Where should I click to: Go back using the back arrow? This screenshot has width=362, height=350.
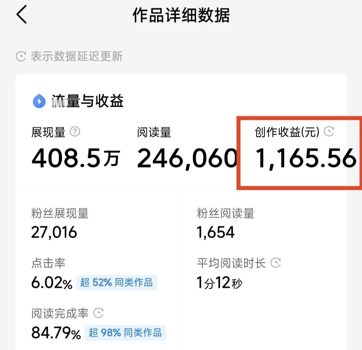click(x=21, y=14)
